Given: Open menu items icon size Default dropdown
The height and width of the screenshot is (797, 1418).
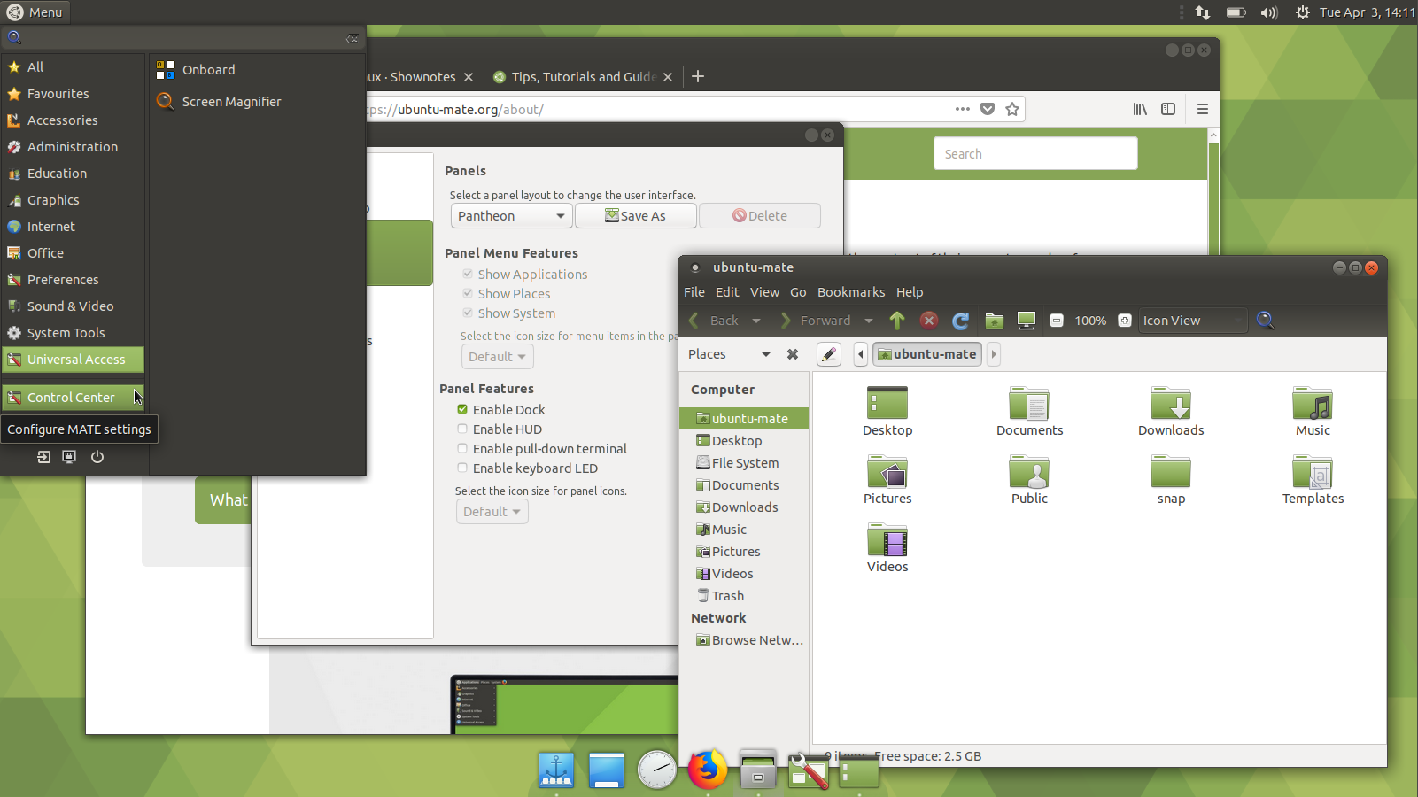Looking at the screenshot, I should point(497,357).
